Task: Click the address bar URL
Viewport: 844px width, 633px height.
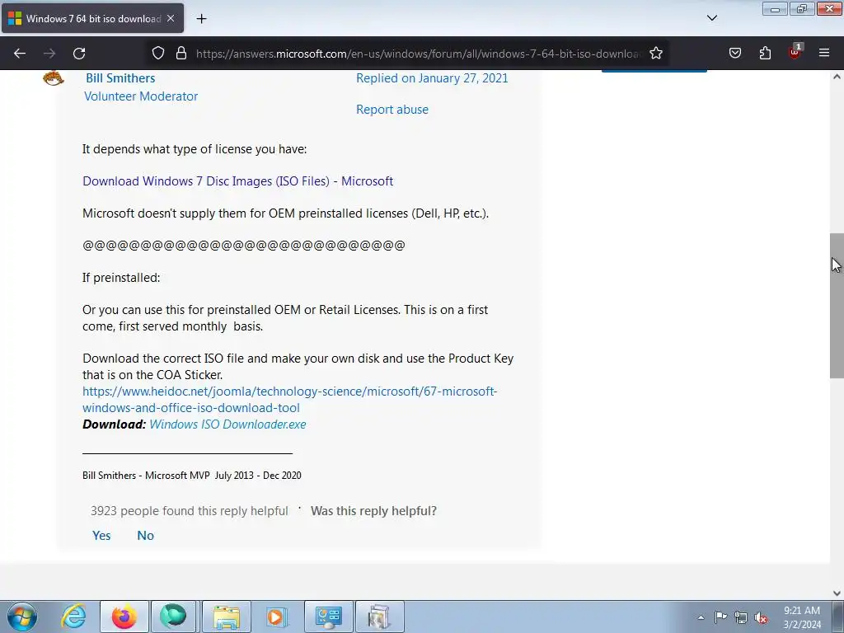Action: (x=418, y=54)
